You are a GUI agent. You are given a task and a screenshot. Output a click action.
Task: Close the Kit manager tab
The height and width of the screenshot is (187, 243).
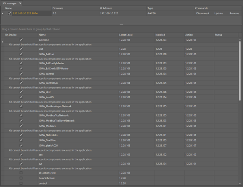click(21, 3)
